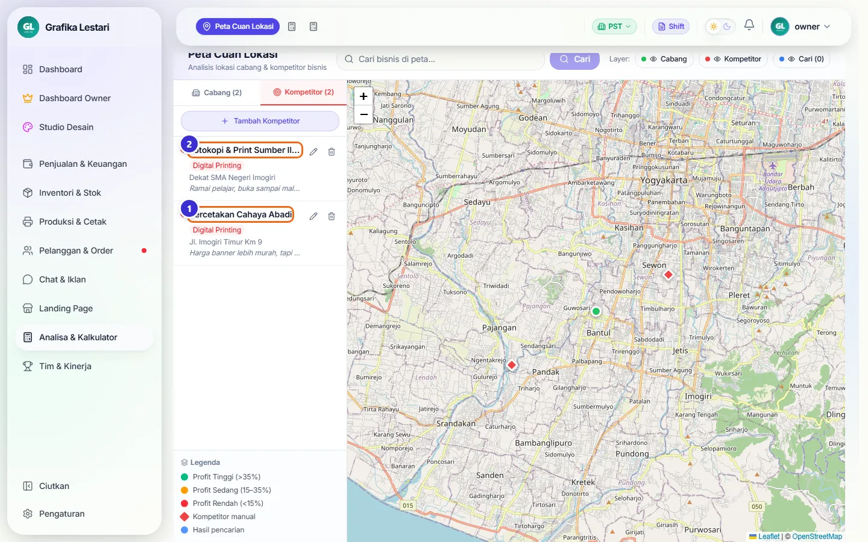The image size is (868, 542).
Task: Delete Fotokopi & Print Sumber competitor
Action: (332, 152)
